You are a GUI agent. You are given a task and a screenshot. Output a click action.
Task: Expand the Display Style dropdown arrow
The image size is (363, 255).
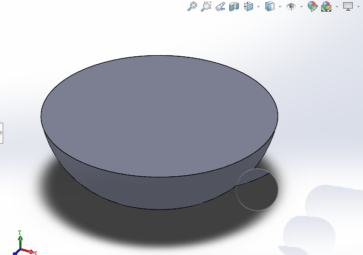280,7
